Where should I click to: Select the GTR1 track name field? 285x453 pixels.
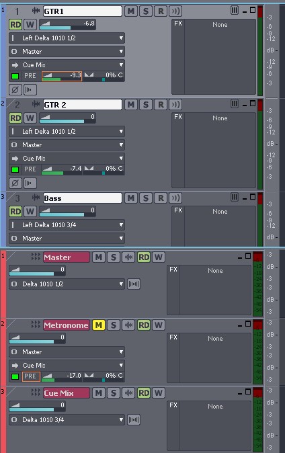click(x=83, y=11)
